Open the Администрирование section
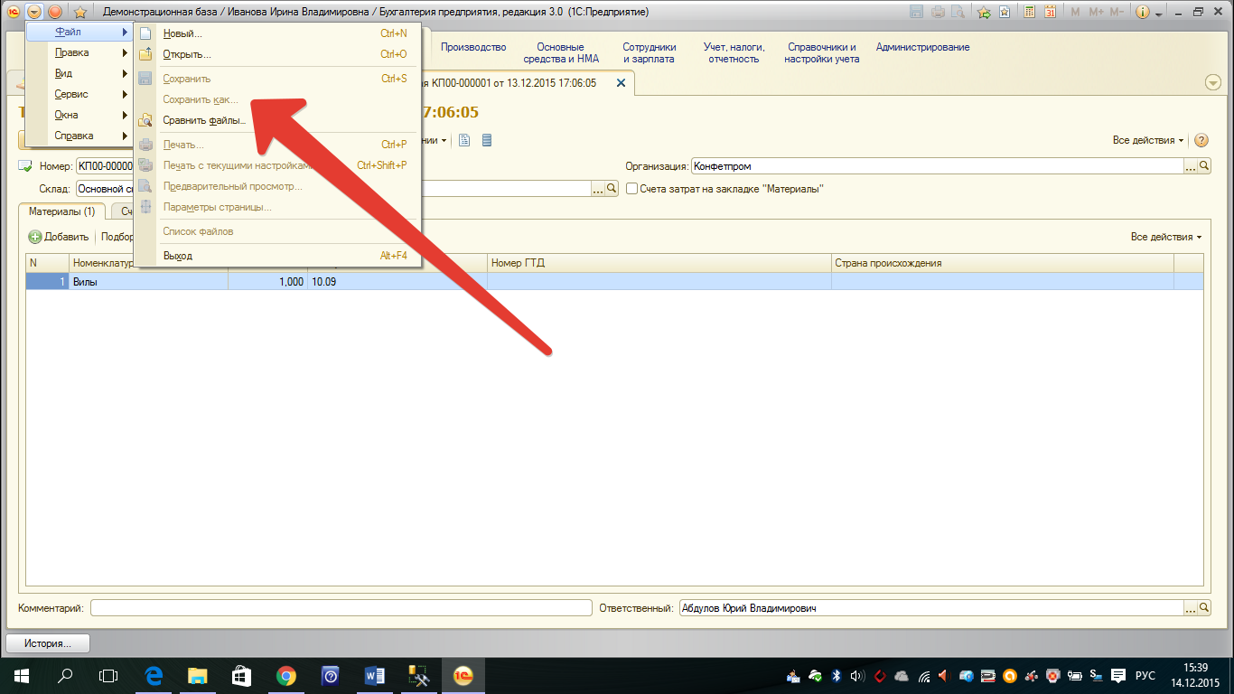 pos(922,47)
